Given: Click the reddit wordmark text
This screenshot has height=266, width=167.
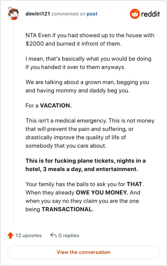Looking at the screenshot, I should pyautogui.click(x=151, y=14).
